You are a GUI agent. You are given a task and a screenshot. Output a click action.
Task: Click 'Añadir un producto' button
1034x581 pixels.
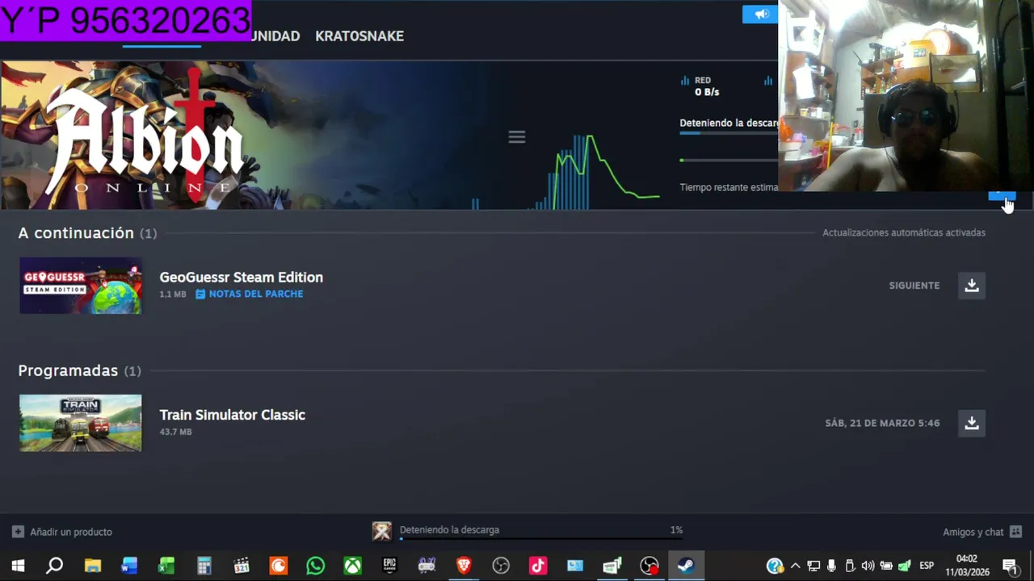[62, 532]
